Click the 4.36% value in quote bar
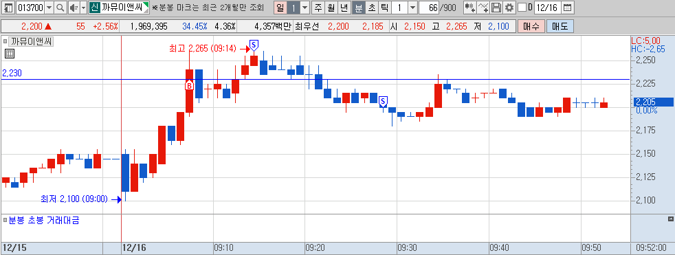The height and width of the screenshot is (255, 675). 225,26
